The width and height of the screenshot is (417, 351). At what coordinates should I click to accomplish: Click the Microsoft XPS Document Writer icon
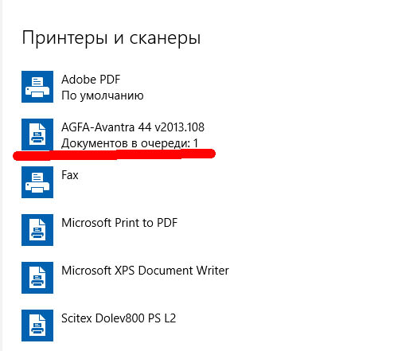pyautogui.click(x=37, y=278)
